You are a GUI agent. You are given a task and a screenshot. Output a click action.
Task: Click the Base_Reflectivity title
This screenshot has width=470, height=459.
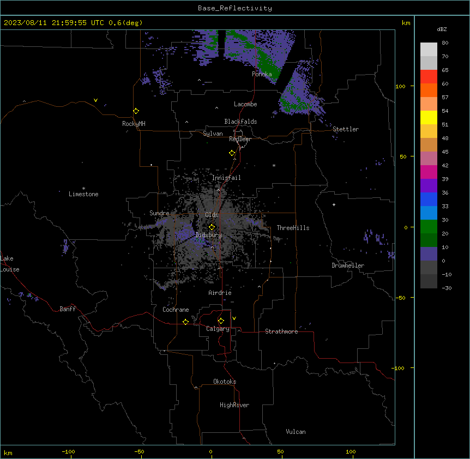coord(235,8)
